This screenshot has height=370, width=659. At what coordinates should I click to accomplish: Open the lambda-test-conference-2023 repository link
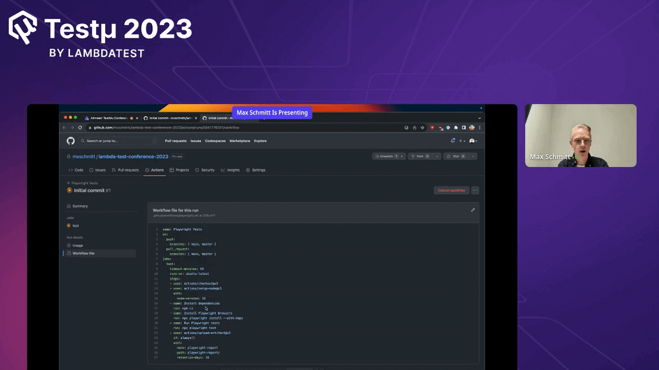point(133,157)
